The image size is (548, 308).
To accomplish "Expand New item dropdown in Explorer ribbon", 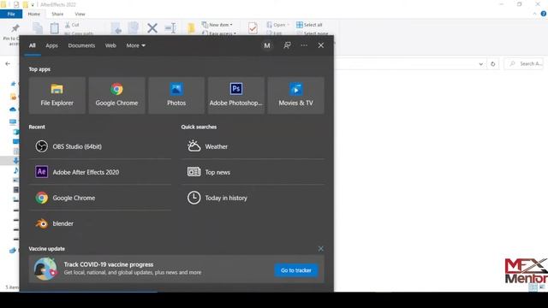I will coord(217,25).
